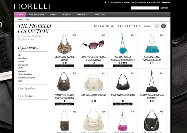Expand the View by style section
The height and width of the screenshot is (133, 187).
26,96
